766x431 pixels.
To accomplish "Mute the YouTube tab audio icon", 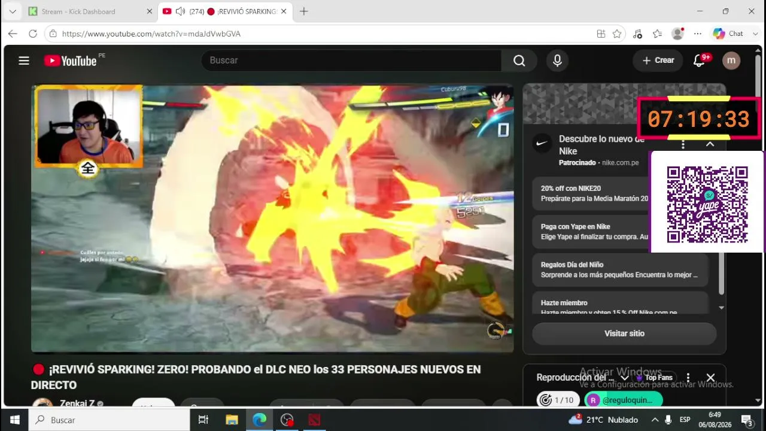I will coord(180,11).
